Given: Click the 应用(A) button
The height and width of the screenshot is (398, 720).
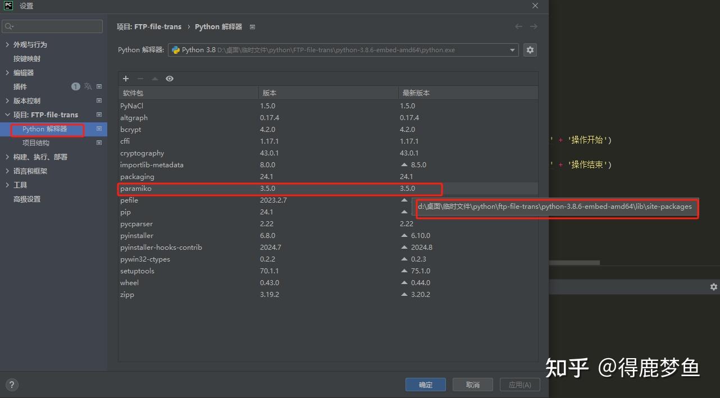Looking at the screenshot, I should 520,385.
